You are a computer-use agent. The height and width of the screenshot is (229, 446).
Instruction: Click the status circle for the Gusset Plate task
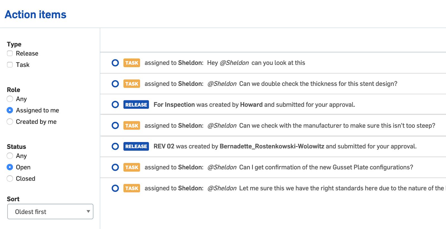click(x=115, y=167)
